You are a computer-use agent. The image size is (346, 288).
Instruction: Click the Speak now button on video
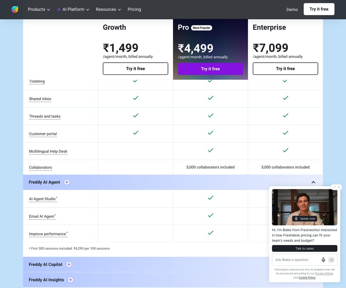click(305, 218)
